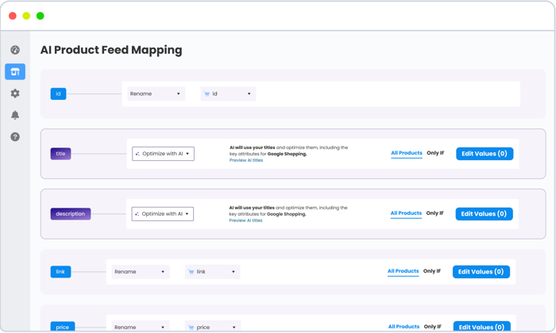
Task: Open the dashboard gauge icon in sidebar
Action: tap(14, 50)
